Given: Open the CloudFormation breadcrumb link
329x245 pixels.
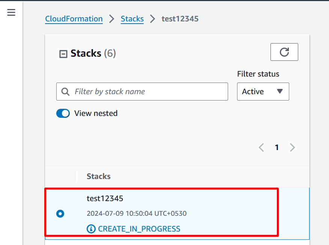Looking at the screenshot, I should click(74, 19).
